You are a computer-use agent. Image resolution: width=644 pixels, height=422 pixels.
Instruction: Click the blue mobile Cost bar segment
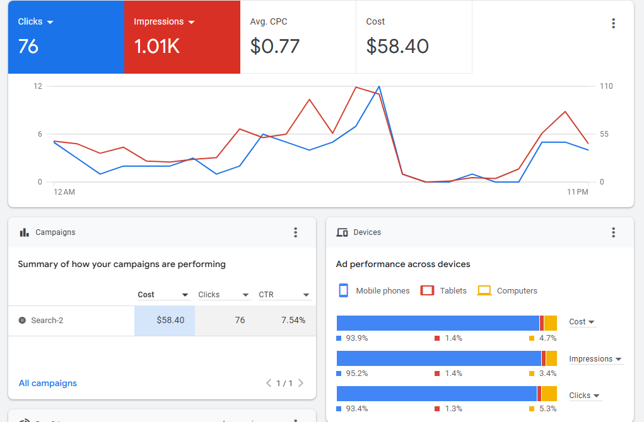437,323
